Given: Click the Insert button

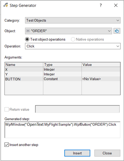Looking at the screenshot, I should [x=77, y=153].
